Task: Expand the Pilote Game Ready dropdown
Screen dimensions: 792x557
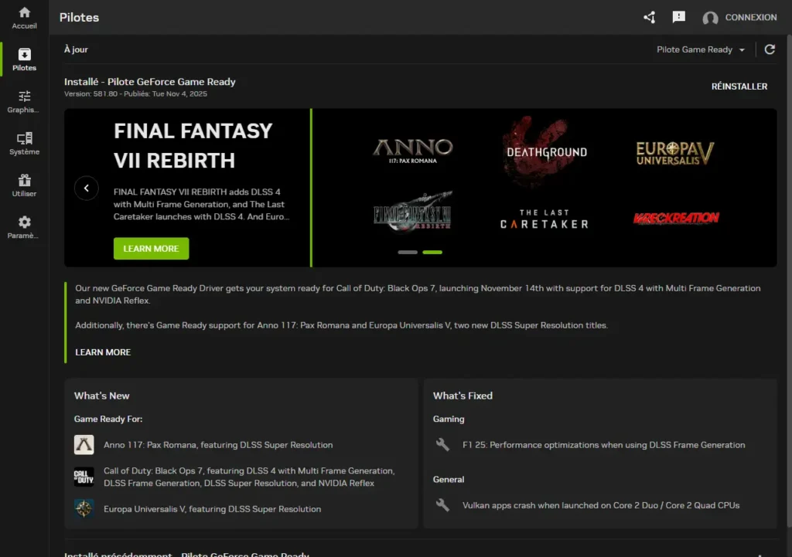Action: (x=701, y=49)
